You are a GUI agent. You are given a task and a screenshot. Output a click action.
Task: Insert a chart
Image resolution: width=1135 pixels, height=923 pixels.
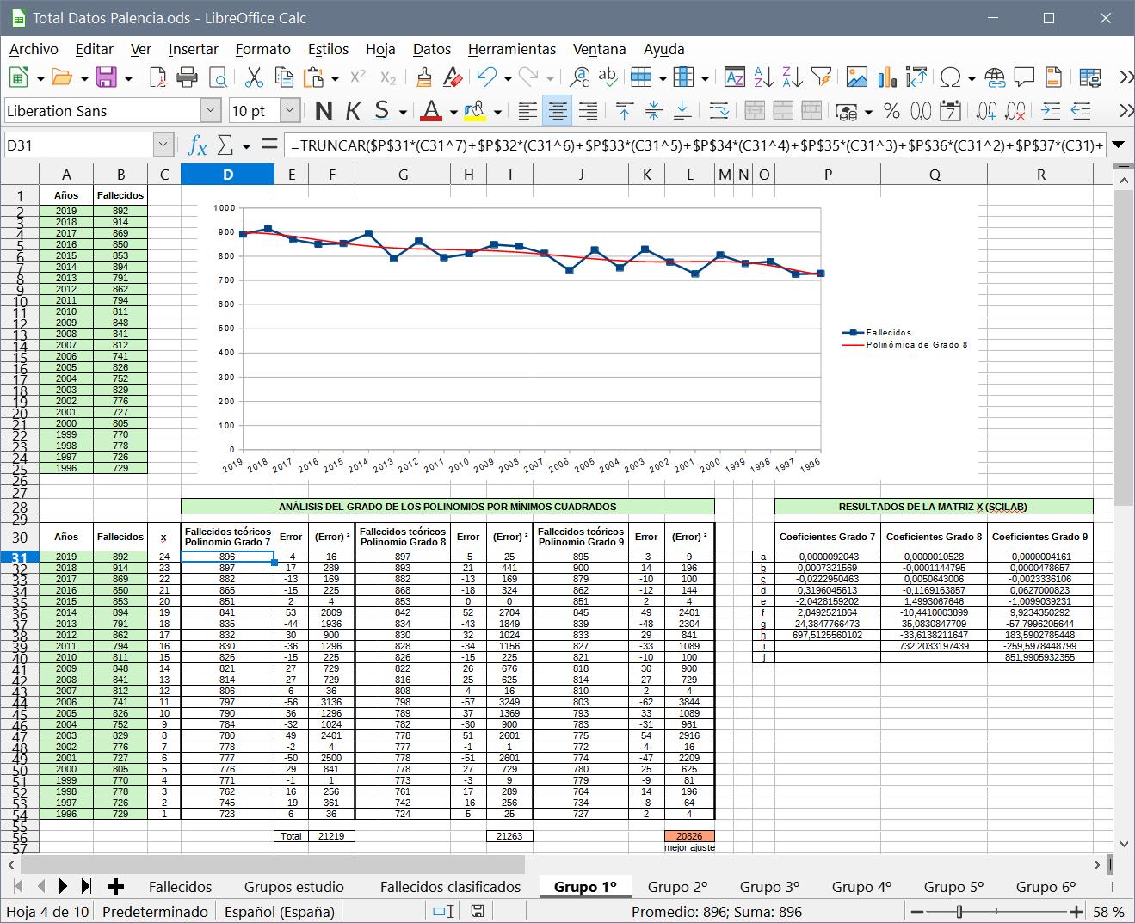(887, 78)
